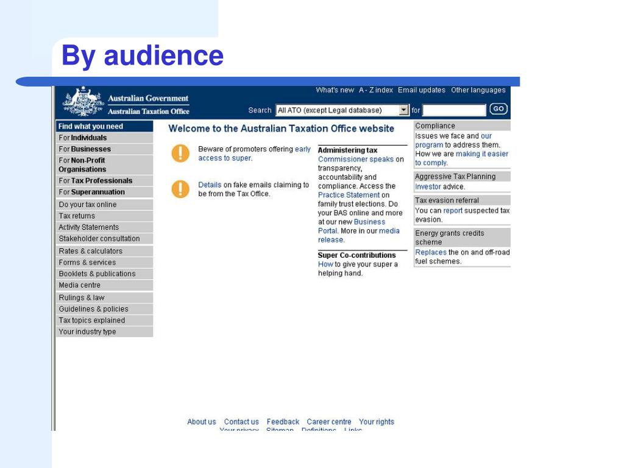The image size is (624, 468).
Task: Follow the our program compliance link
Action: tap(453, 141)
